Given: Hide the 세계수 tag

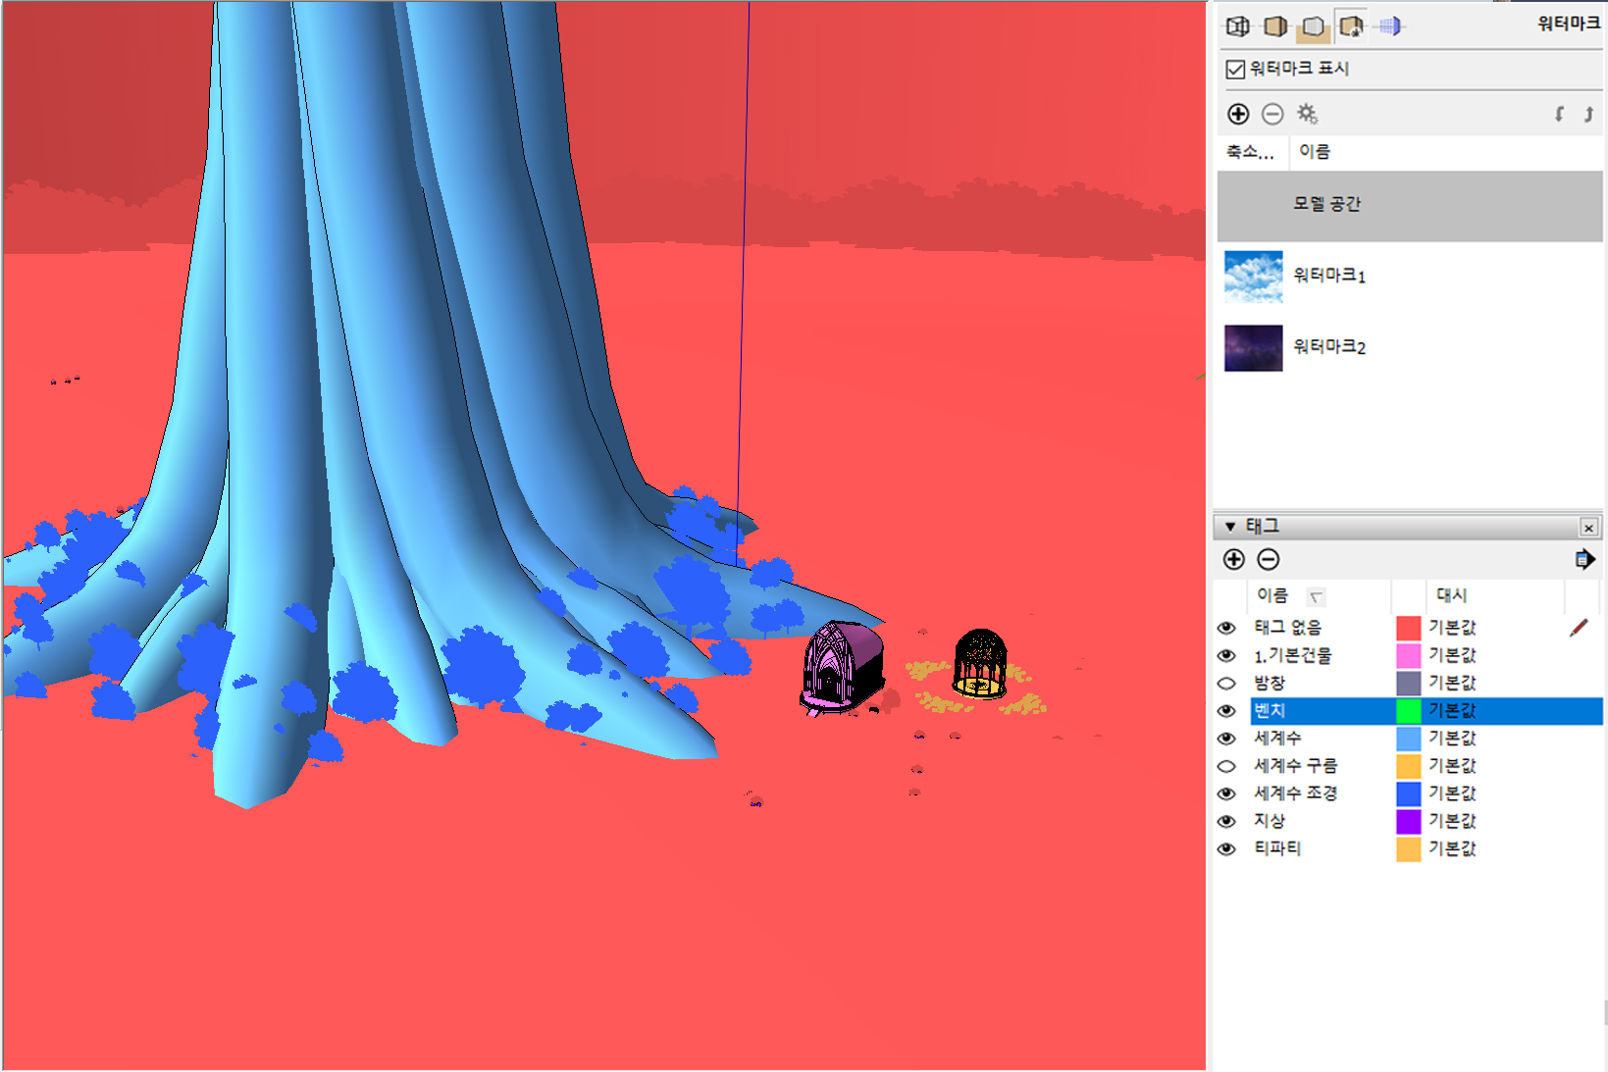Looking at the screenshot, I should 1226,738.
